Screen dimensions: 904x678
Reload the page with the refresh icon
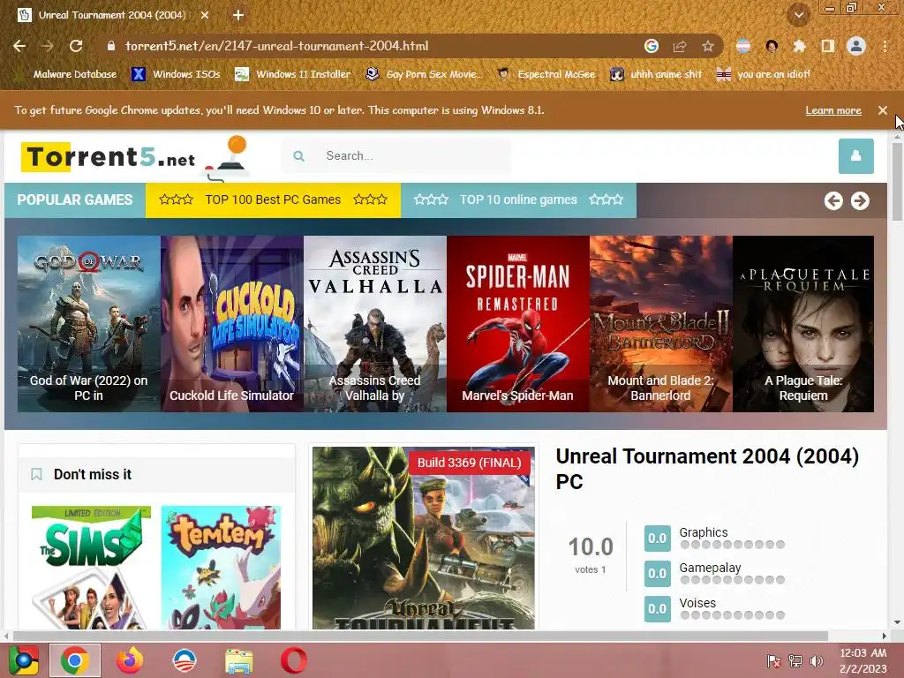tap(76, 46)
